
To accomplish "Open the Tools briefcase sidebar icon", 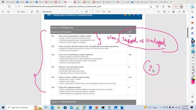I will tap(192, 23).
